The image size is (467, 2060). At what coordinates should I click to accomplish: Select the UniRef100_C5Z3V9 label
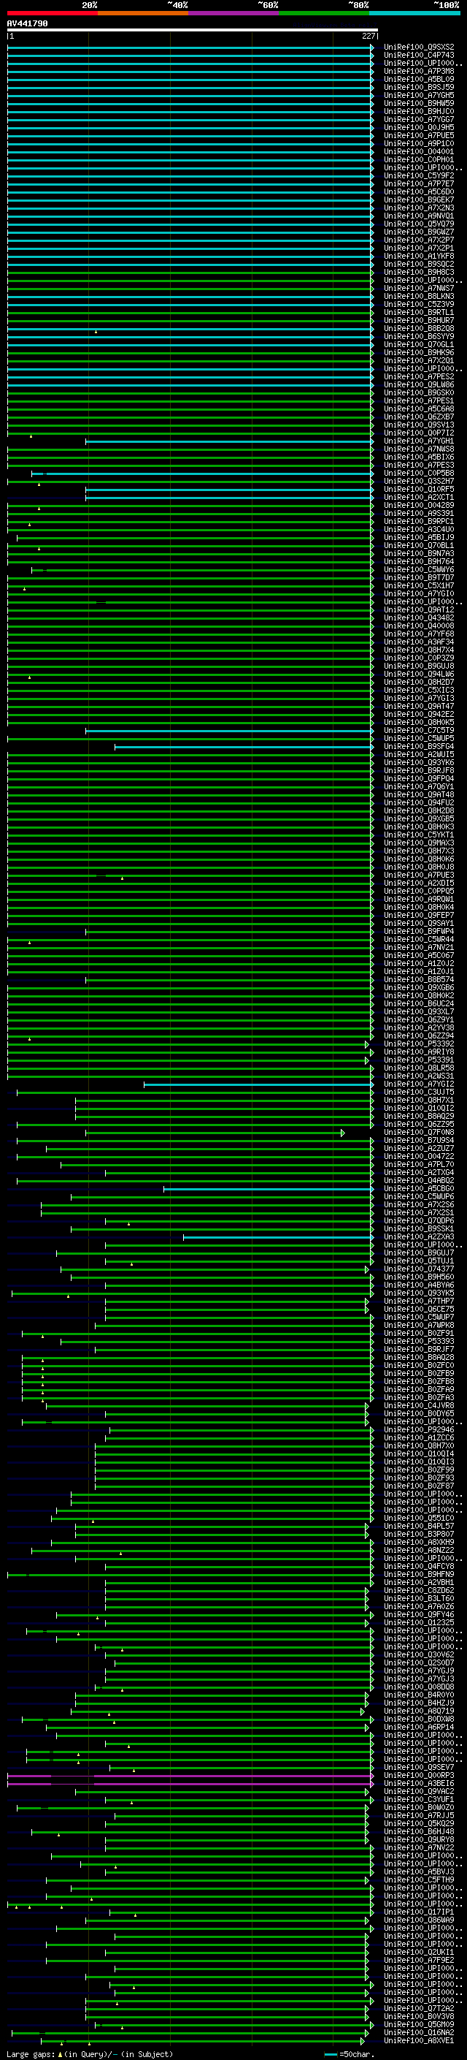click(419, 305)
